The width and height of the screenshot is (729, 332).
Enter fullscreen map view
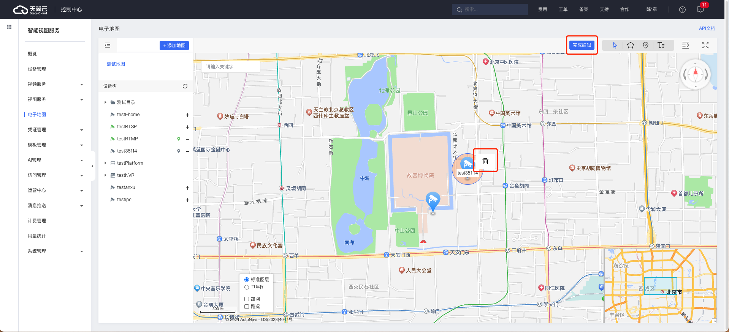tap(705, 46)
